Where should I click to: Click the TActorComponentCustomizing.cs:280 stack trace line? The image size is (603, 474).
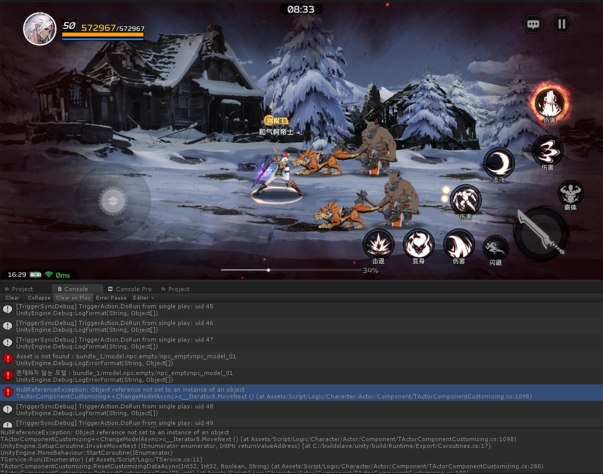pos(271,466)
